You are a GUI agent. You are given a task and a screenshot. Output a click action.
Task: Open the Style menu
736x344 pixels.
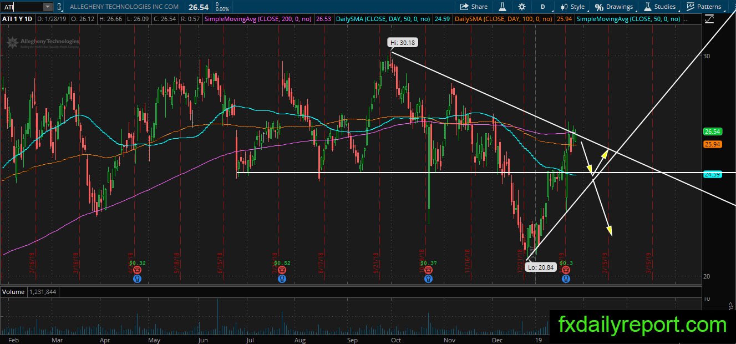572,7
